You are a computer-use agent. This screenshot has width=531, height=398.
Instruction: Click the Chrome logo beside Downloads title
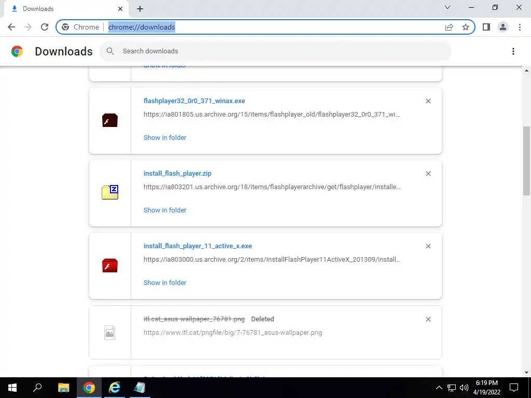pyautogui.click(x=17, y=51)
